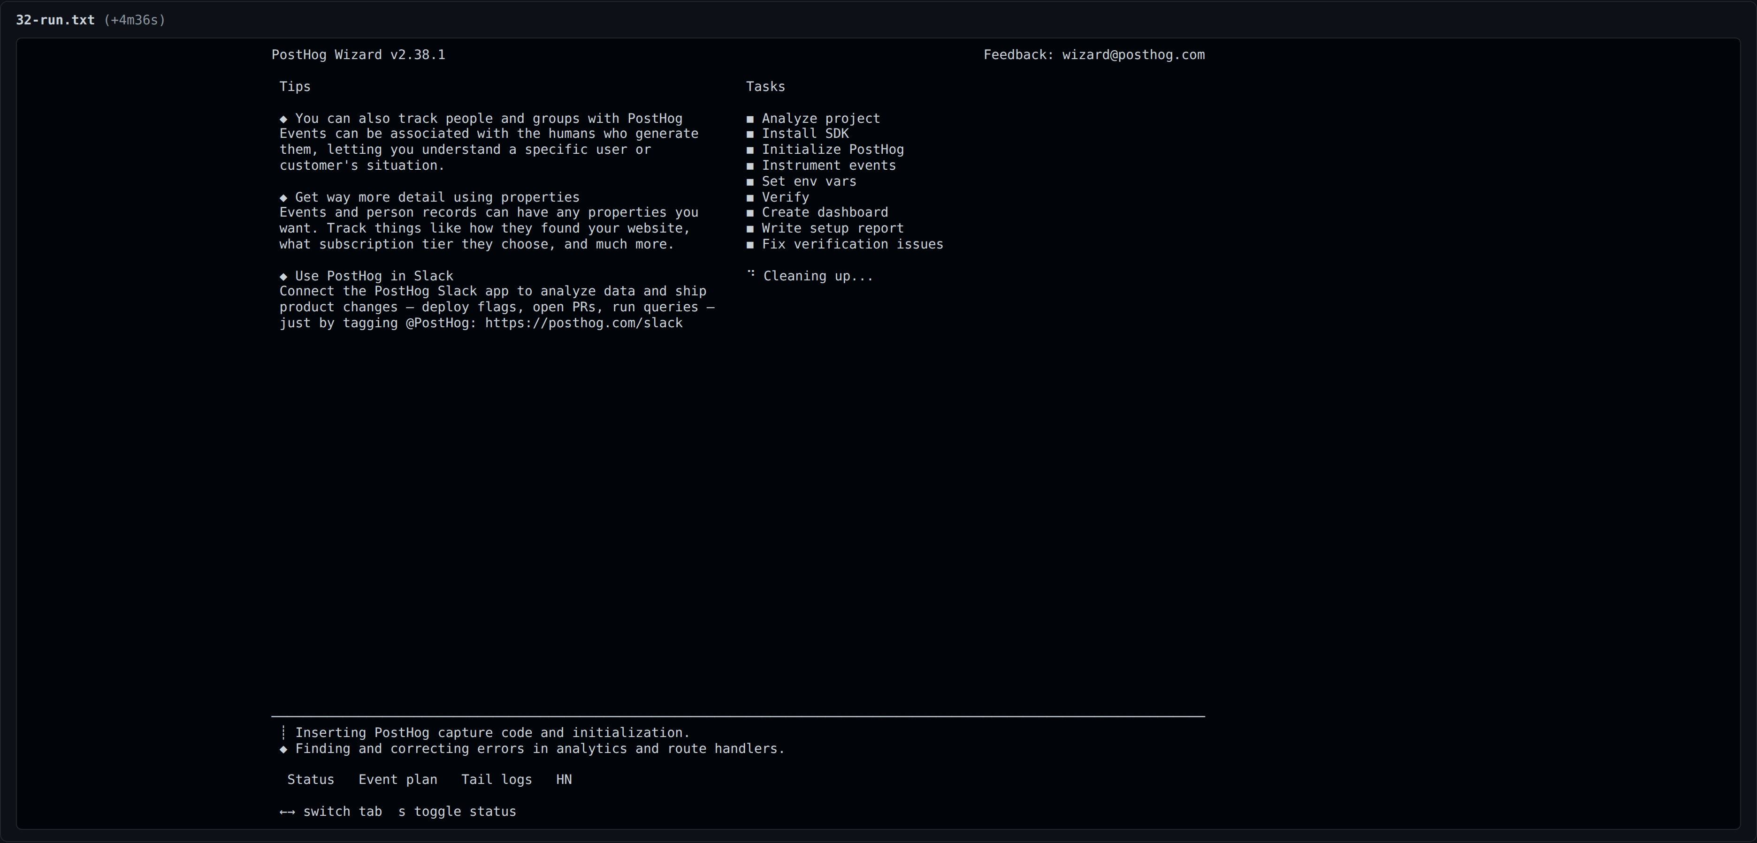Click the 's toggle status' hint
The width and height of the screenshot is (1757, 843).
click(x=457, y=812)
